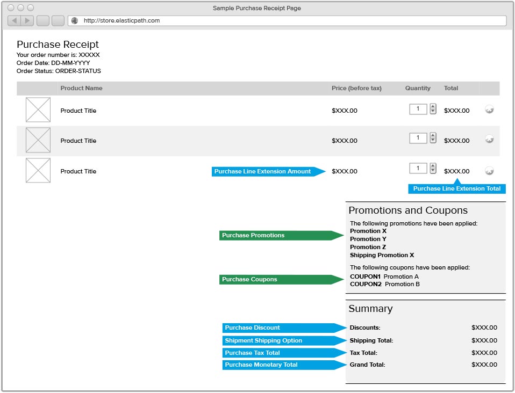This screenshot has height=393, width=515.
Task: Decrease quantity using second row stepper down arrow
Action: point(433,141)
